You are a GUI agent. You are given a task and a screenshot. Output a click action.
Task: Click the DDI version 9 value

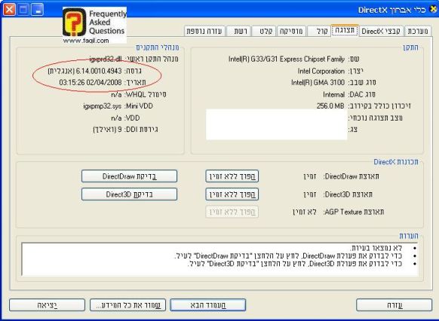pos(108,130)
